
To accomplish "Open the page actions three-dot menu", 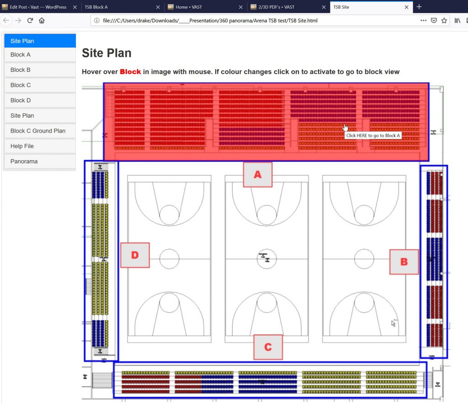I will (x=424, y=21).
